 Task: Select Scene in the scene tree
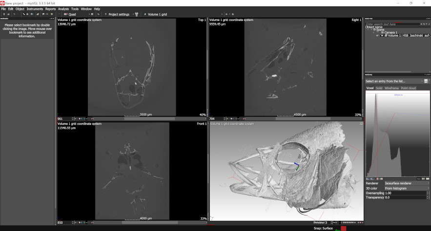pos(380,30)
